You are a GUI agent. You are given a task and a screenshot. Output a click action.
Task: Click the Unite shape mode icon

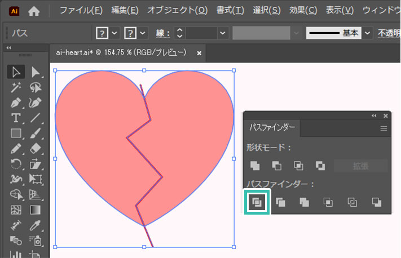[255, 166]
